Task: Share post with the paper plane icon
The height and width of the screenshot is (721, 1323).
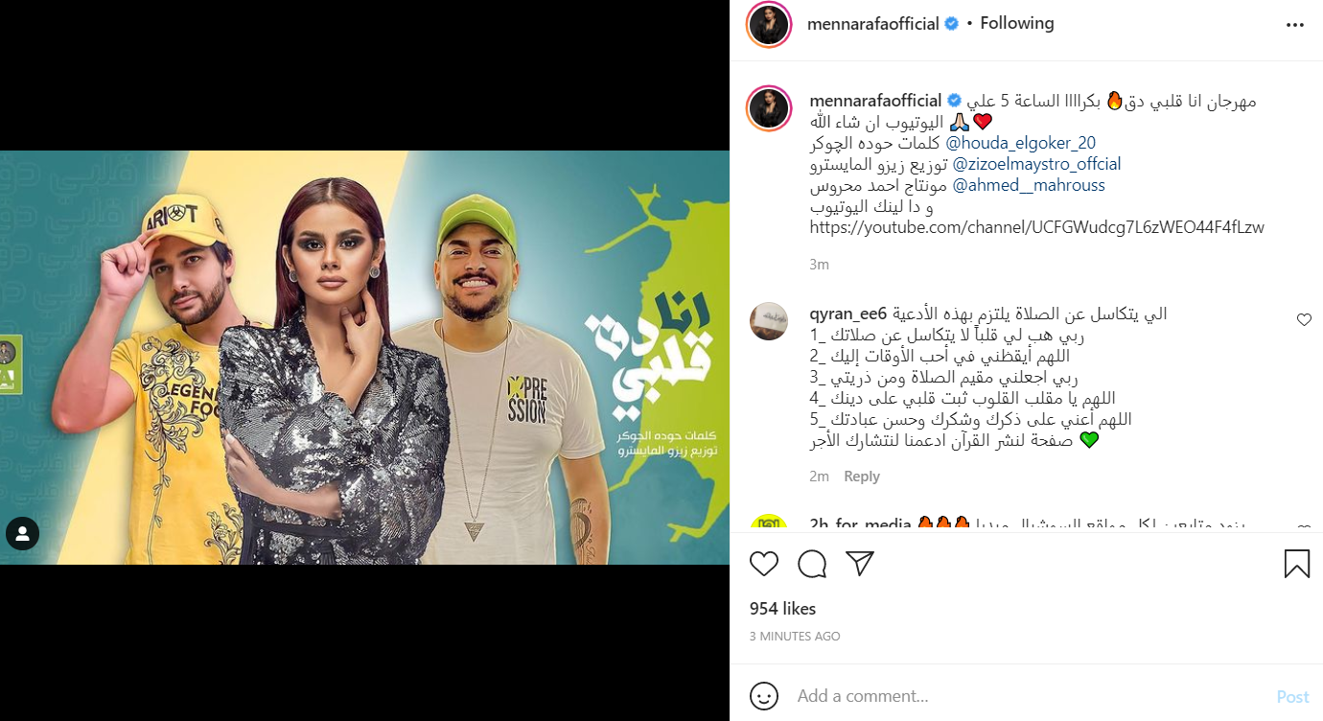Action: tap(860, 563)
